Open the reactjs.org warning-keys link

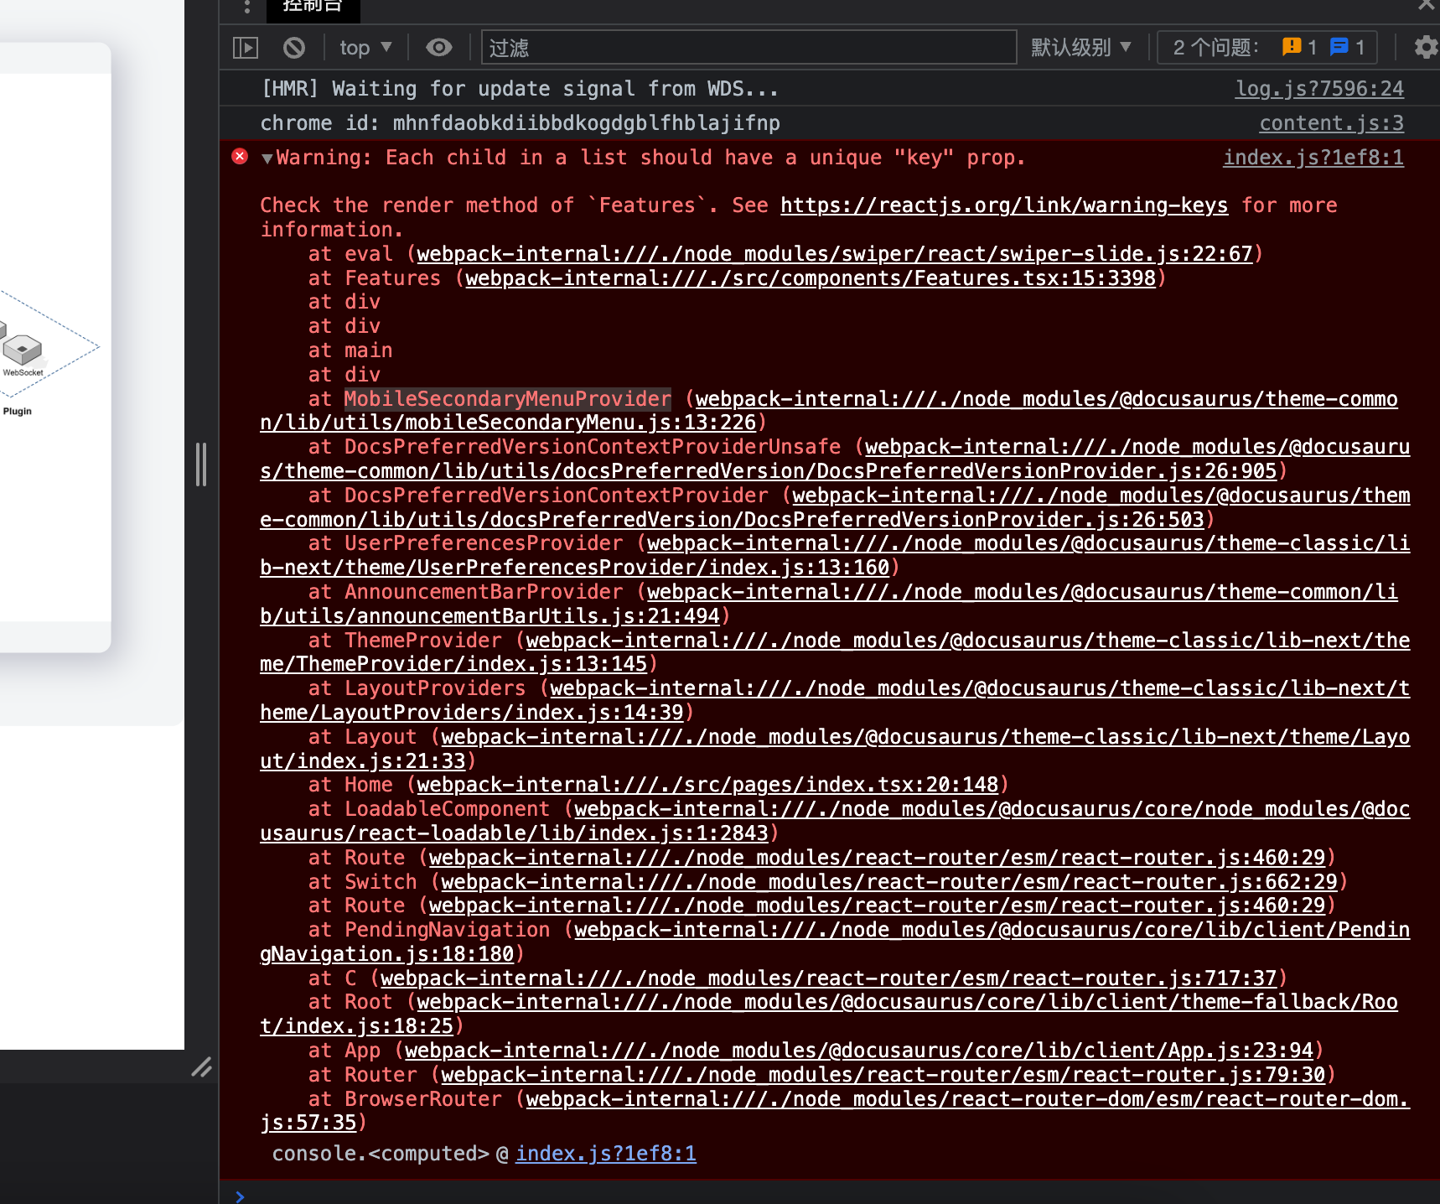[1003, 205]
